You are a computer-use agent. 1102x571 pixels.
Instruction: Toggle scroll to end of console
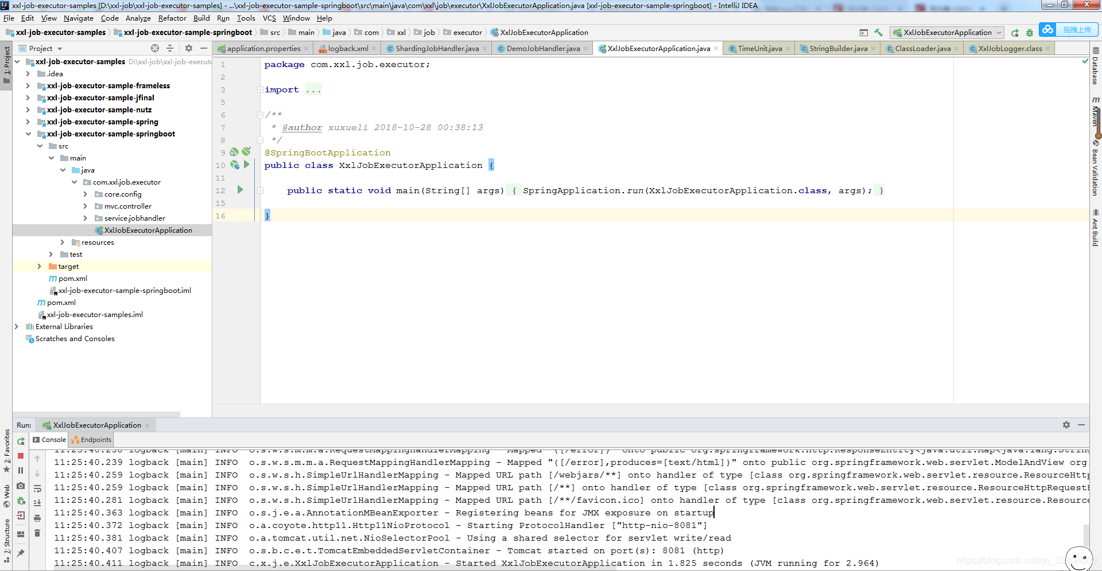tap(37, 503)
